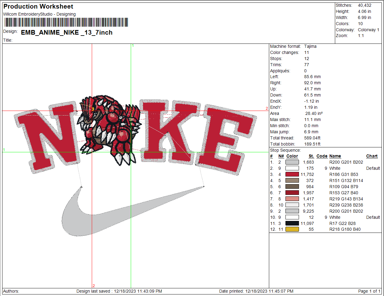Click 'Wilcom EmbroideryStudio - Designing' text
The image size is (384, 296).
(39, 14)
